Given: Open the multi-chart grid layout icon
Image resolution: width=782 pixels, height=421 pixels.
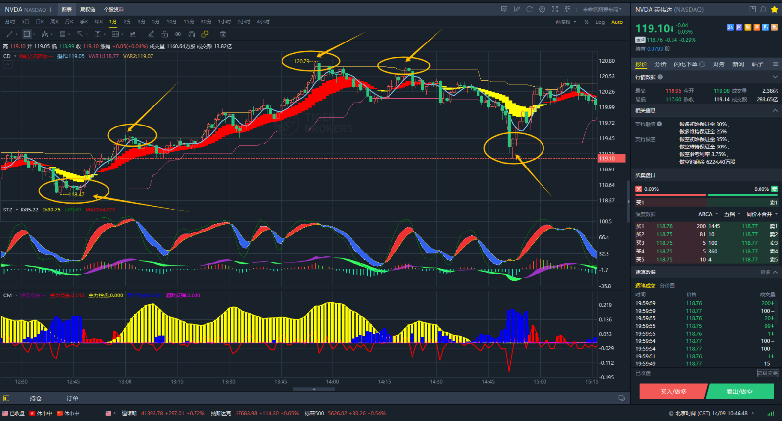Looking at the screenshot, I should 567,9.
